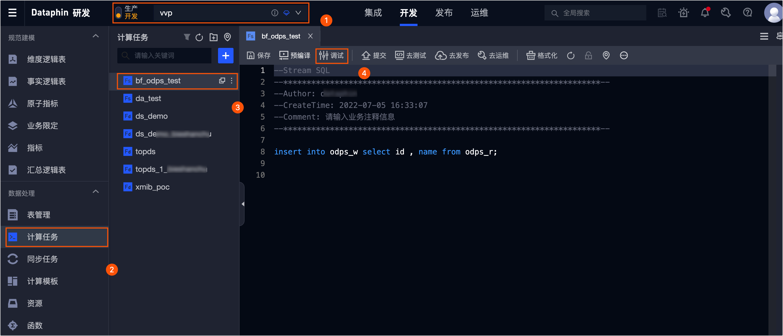Click the lock icon in editor toolbar

click(588, 55)
